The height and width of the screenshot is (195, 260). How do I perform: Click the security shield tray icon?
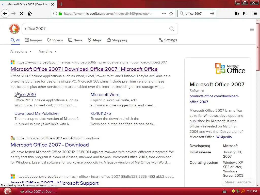[233, 191]
